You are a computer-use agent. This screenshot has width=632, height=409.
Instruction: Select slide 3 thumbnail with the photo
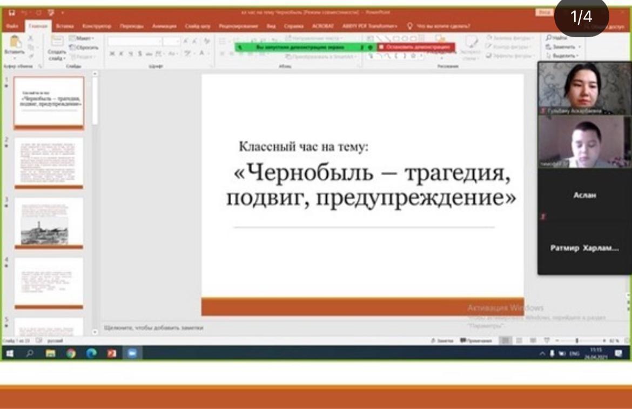[49, 221]
